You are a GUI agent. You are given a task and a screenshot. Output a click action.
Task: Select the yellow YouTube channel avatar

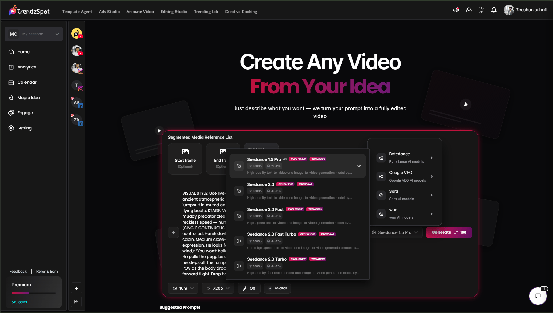[x=77, y=33]
